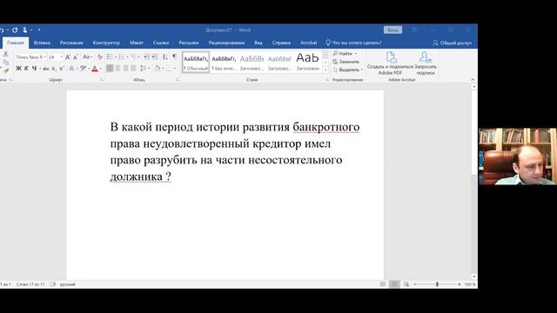The width and height of the screenshot is (557, 313).
Task: Click the Заменить button
Action: tap(346, 62)
